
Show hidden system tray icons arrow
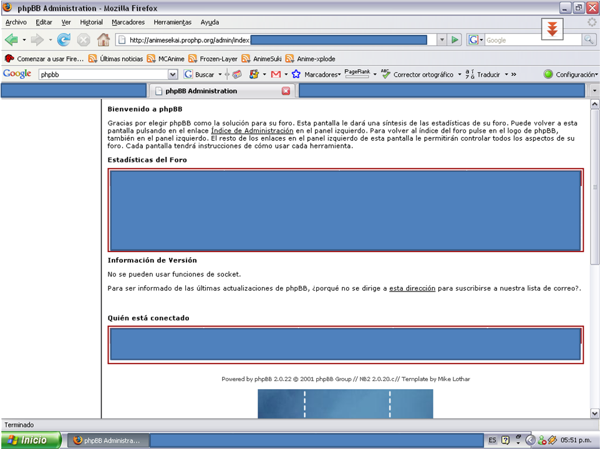click(530, 440)
